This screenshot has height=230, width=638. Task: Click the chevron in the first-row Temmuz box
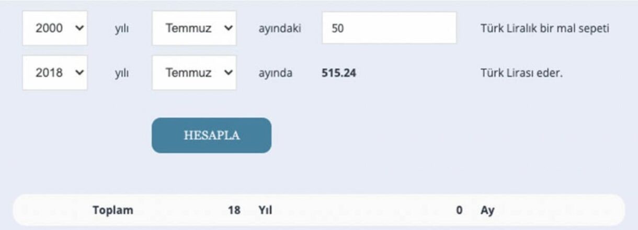click(x=228, y=28)
